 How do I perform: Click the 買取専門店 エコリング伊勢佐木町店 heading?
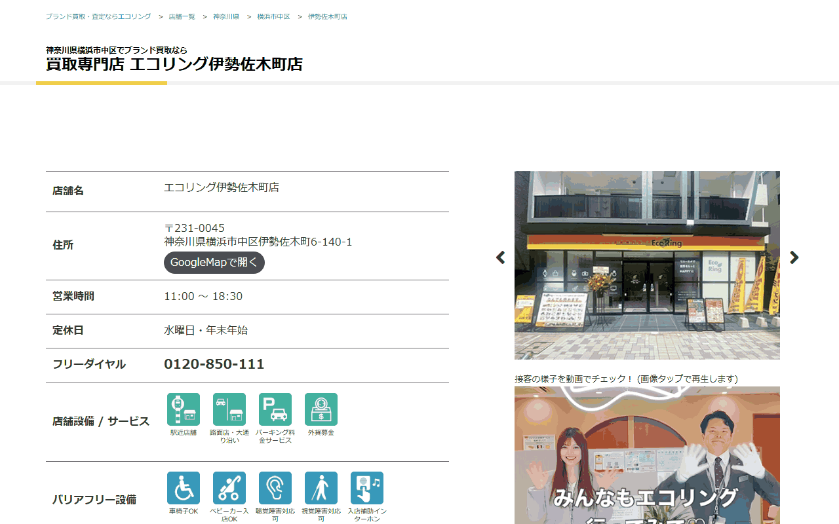click(174, 64)
